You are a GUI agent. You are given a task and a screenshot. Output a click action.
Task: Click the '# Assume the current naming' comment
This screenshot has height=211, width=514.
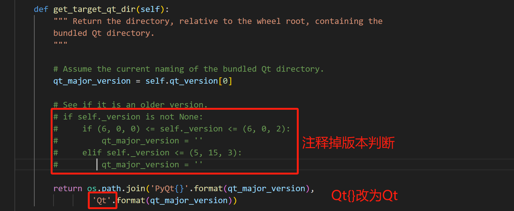point(188,69)
